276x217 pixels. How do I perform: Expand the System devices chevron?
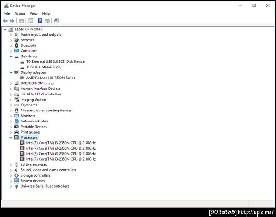tap(11, 181)
